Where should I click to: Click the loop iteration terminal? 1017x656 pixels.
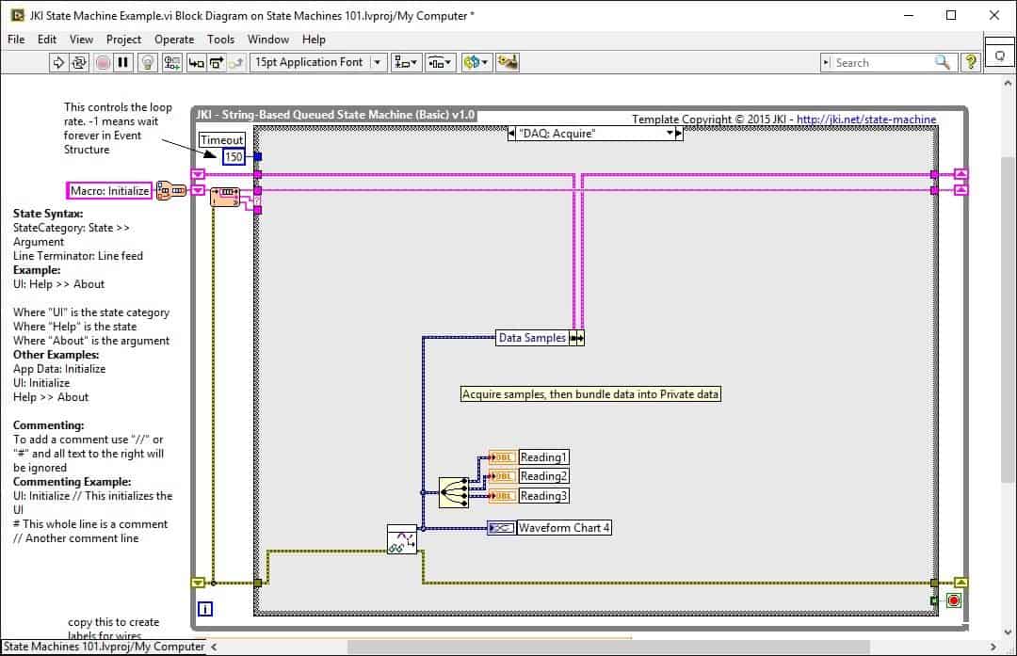[x=205, y=609]
